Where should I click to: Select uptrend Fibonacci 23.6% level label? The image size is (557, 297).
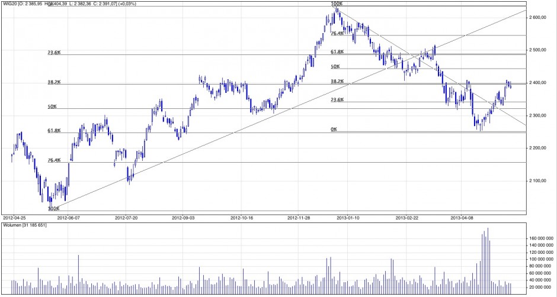pyautogui.click(x=54, y=53)
